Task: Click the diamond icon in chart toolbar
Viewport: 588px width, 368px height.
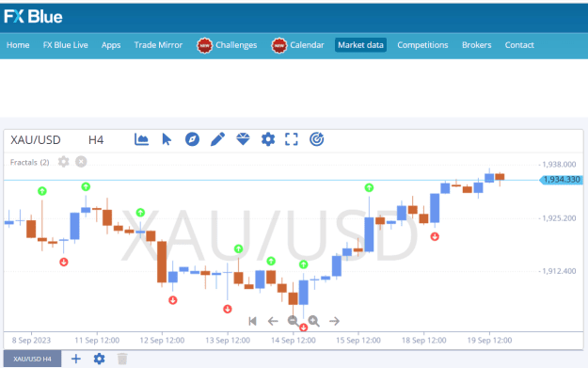Action: click(243, 139)
